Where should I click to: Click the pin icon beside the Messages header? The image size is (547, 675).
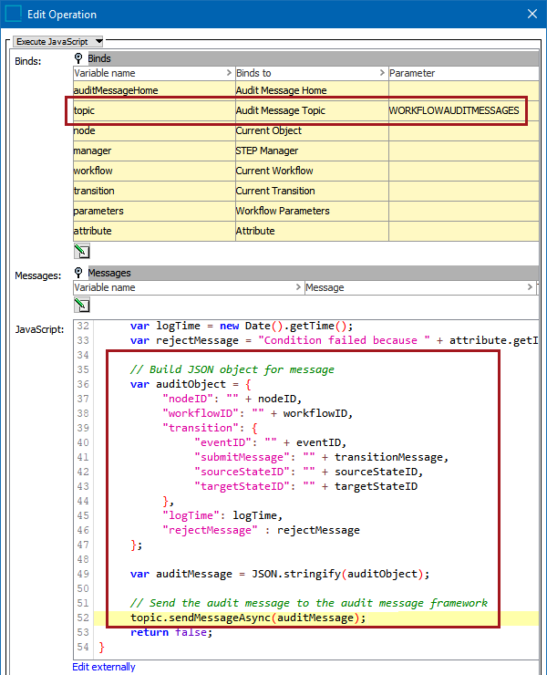pyautogui.click(x=79, y=273)
